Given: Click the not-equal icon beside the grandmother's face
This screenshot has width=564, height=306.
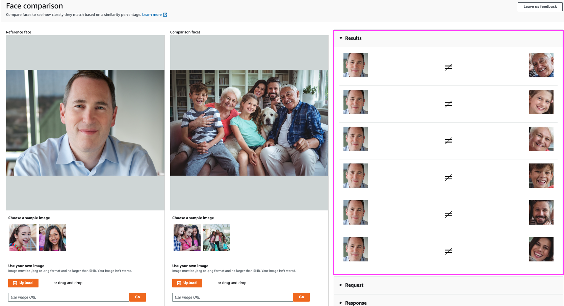Looking at the screenshot, I should (448, 141).
